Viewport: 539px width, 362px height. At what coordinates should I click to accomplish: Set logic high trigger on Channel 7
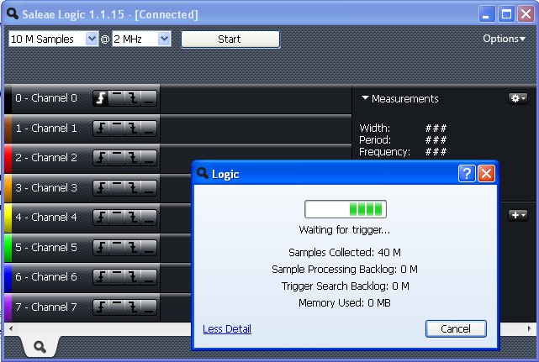117,307
